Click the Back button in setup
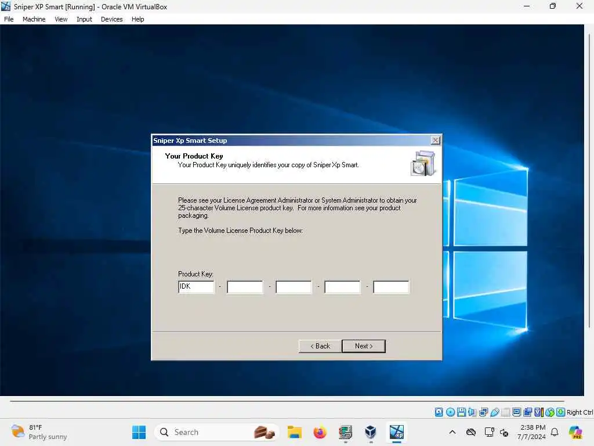The height and width of the screenshot is (446, 594). tap(320, 346)
